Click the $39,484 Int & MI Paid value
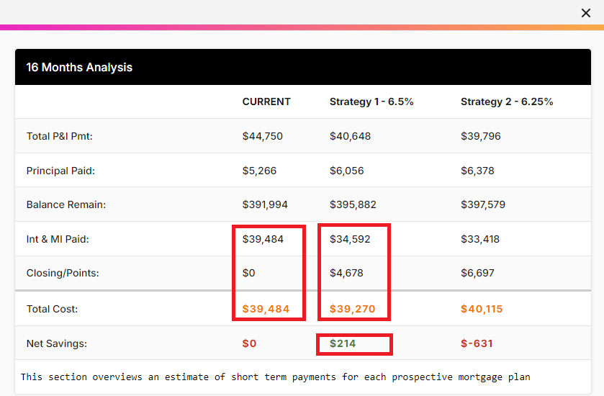This screenshot has height=396, width=604. pyautogui.click(x=263, y=239)
